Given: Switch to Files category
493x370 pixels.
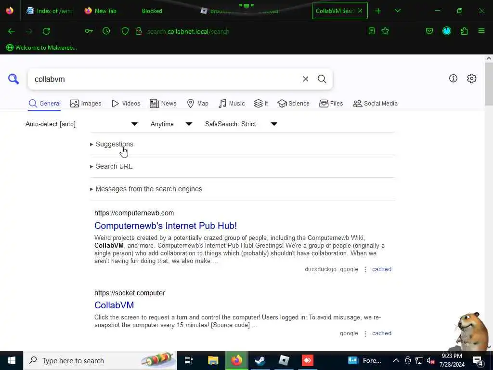Looking at the screenshot, I should tap(331, 104).
